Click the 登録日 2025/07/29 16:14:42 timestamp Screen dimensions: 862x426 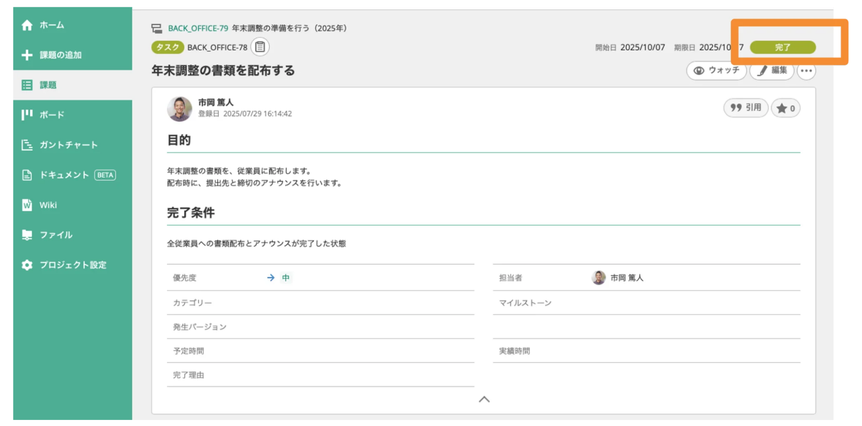[245, 114]
